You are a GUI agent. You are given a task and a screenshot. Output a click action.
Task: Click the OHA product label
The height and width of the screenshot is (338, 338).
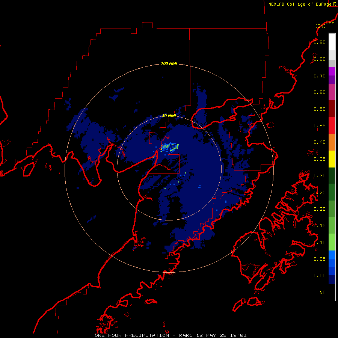(330, 22)
